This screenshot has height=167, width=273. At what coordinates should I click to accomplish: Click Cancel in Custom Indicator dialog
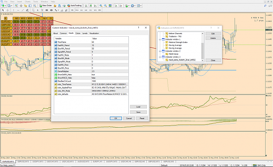(129, 118)
